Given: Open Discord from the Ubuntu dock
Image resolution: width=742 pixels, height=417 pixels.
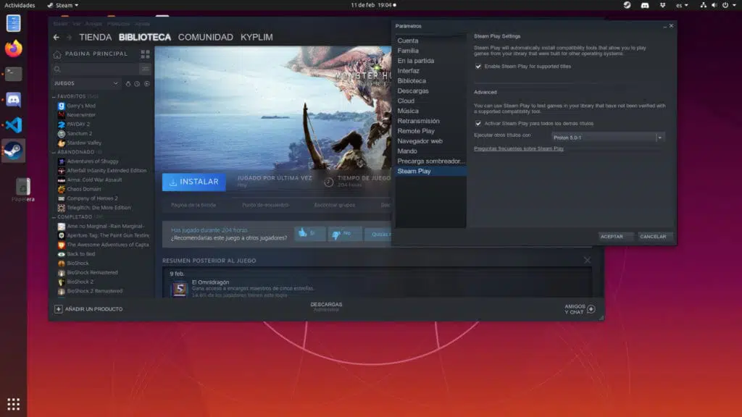Looking at the screenshot, I should click(13, 99).
